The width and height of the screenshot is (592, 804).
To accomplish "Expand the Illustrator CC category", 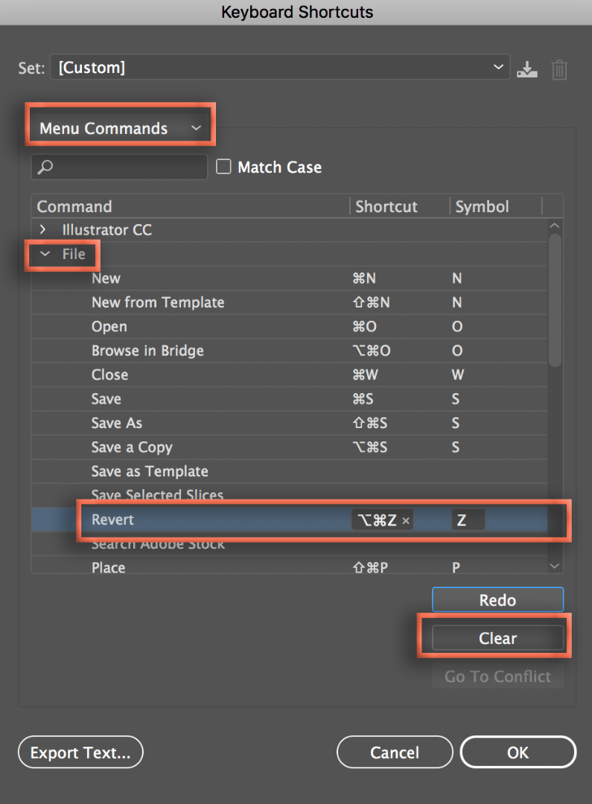I will click(x=43, y=230).
